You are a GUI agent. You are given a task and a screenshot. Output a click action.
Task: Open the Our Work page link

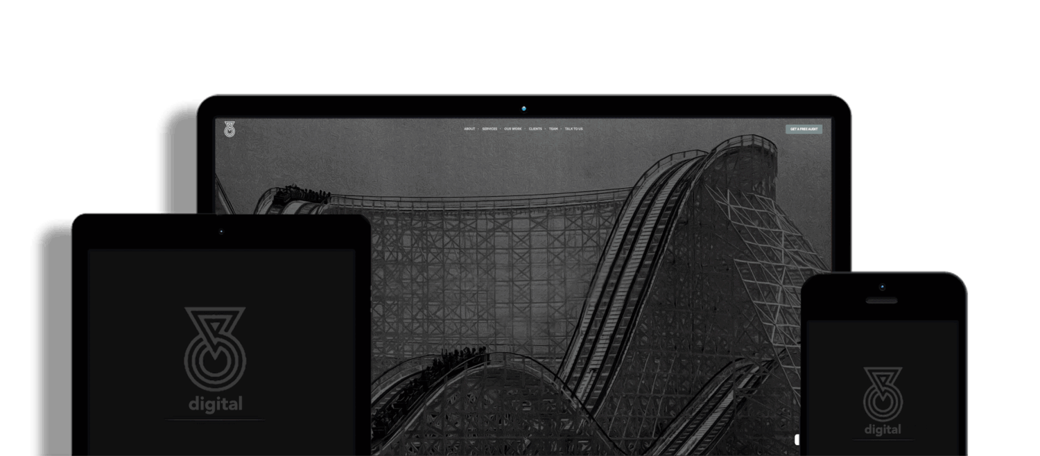point(513,129)
